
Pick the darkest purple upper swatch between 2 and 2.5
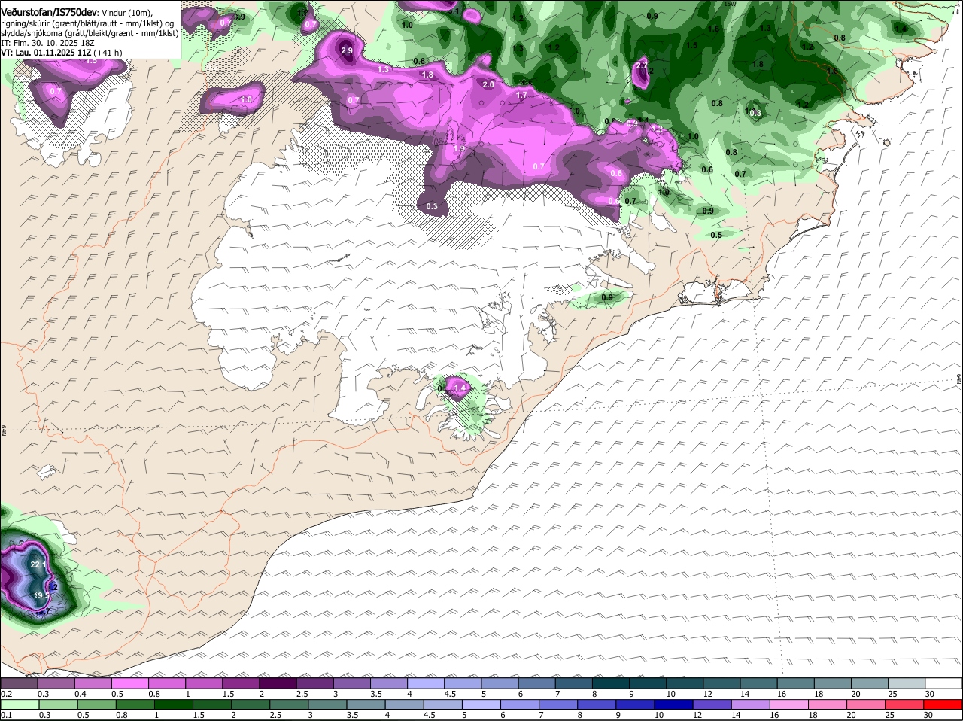click(279, 683)
